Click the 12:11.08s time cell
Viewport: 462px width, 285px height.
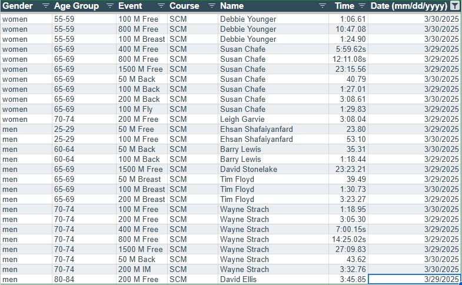pyautogui.click(x=349, y=59)
